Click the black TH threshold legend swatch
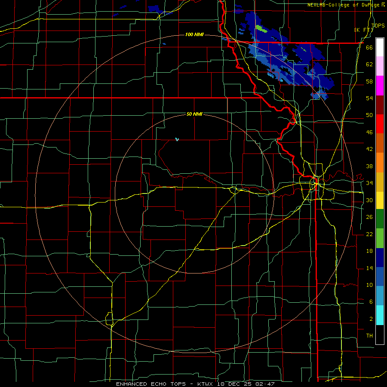The width and height of the screenshot is (387, 387). (380, 335)
